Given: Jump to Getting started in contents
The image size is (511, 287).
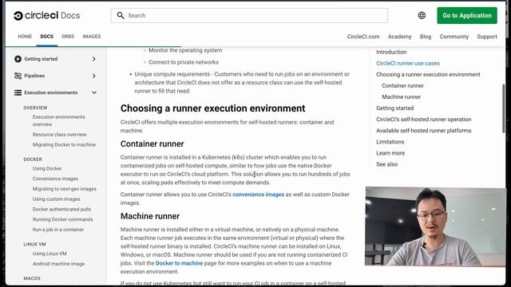Looking at the screenshot, I should pyautogui.click(x=394, y=108).
